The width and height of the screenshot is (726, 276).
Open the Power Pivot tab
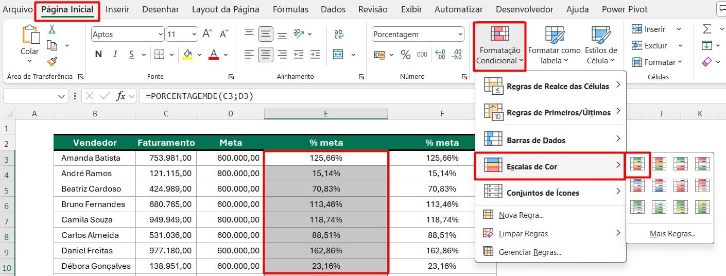pyautogui.click(x=625, y=9)
